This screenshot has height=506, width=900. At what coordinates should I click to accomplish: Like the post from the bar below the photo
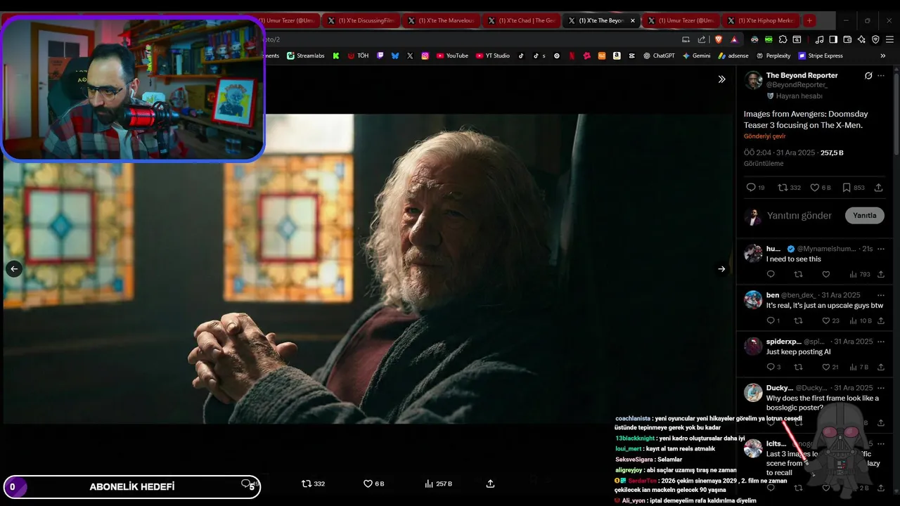[373, 484]
